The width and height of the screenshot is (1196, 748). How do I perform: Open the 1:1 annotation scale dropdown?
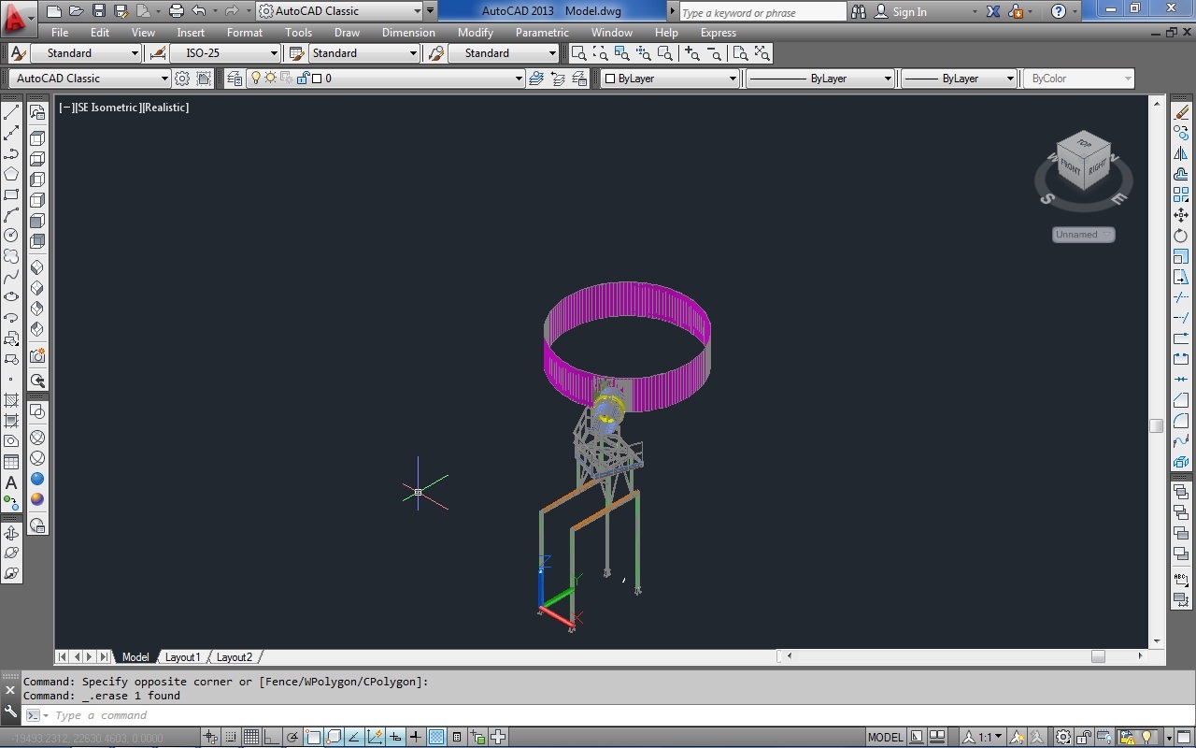pyautogui.click(x=984, y=738)
